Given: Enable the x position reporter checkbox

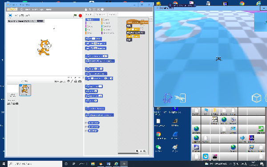Looking at the screenshot, I should (x=86, y=123).
